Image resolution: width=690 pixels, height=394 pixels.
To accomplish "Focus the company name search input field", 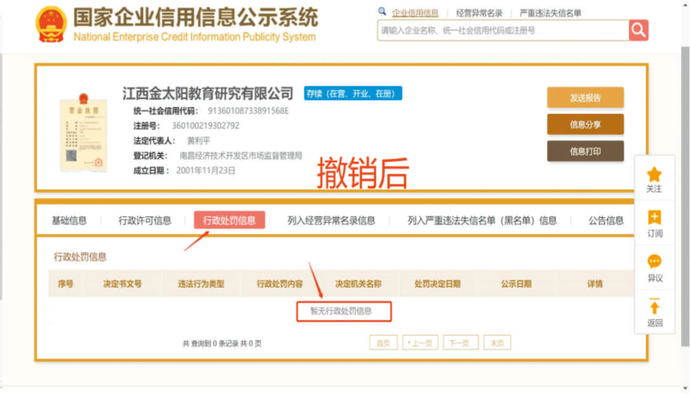I will pos(503,31).
